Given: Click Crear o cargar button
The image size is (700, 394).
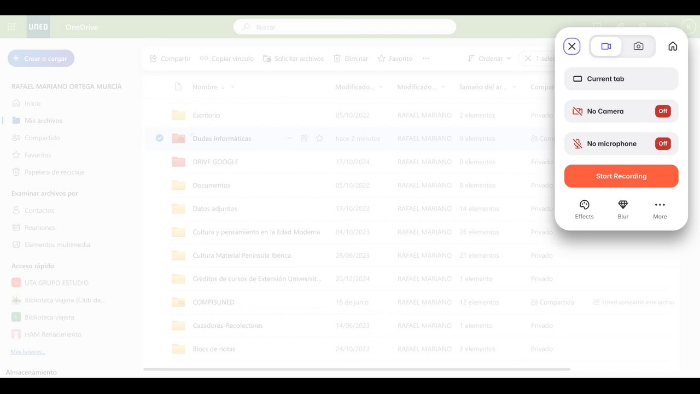Looking at the screenshot, I should (x=41, y=59).
